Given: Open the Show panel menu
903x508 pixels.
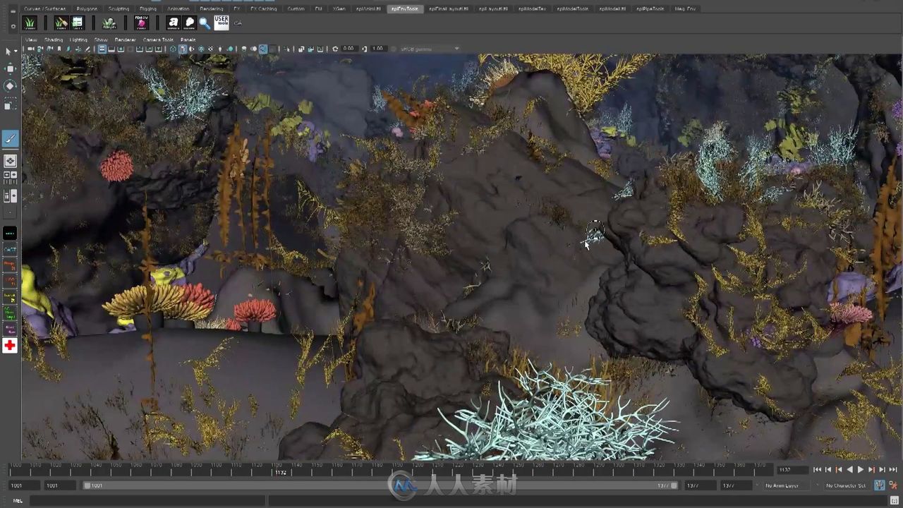Looking at the screenshot, I should pyautogui.click(x=101, y=40).
